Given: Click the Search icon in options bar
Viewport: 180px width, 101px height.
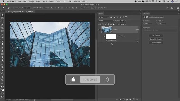Looking at the screenshot, I should (168, 8).
